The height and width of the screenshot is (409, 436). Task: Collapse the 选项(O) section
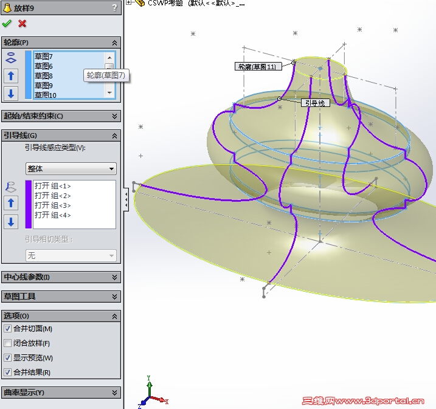click(114, 316)
